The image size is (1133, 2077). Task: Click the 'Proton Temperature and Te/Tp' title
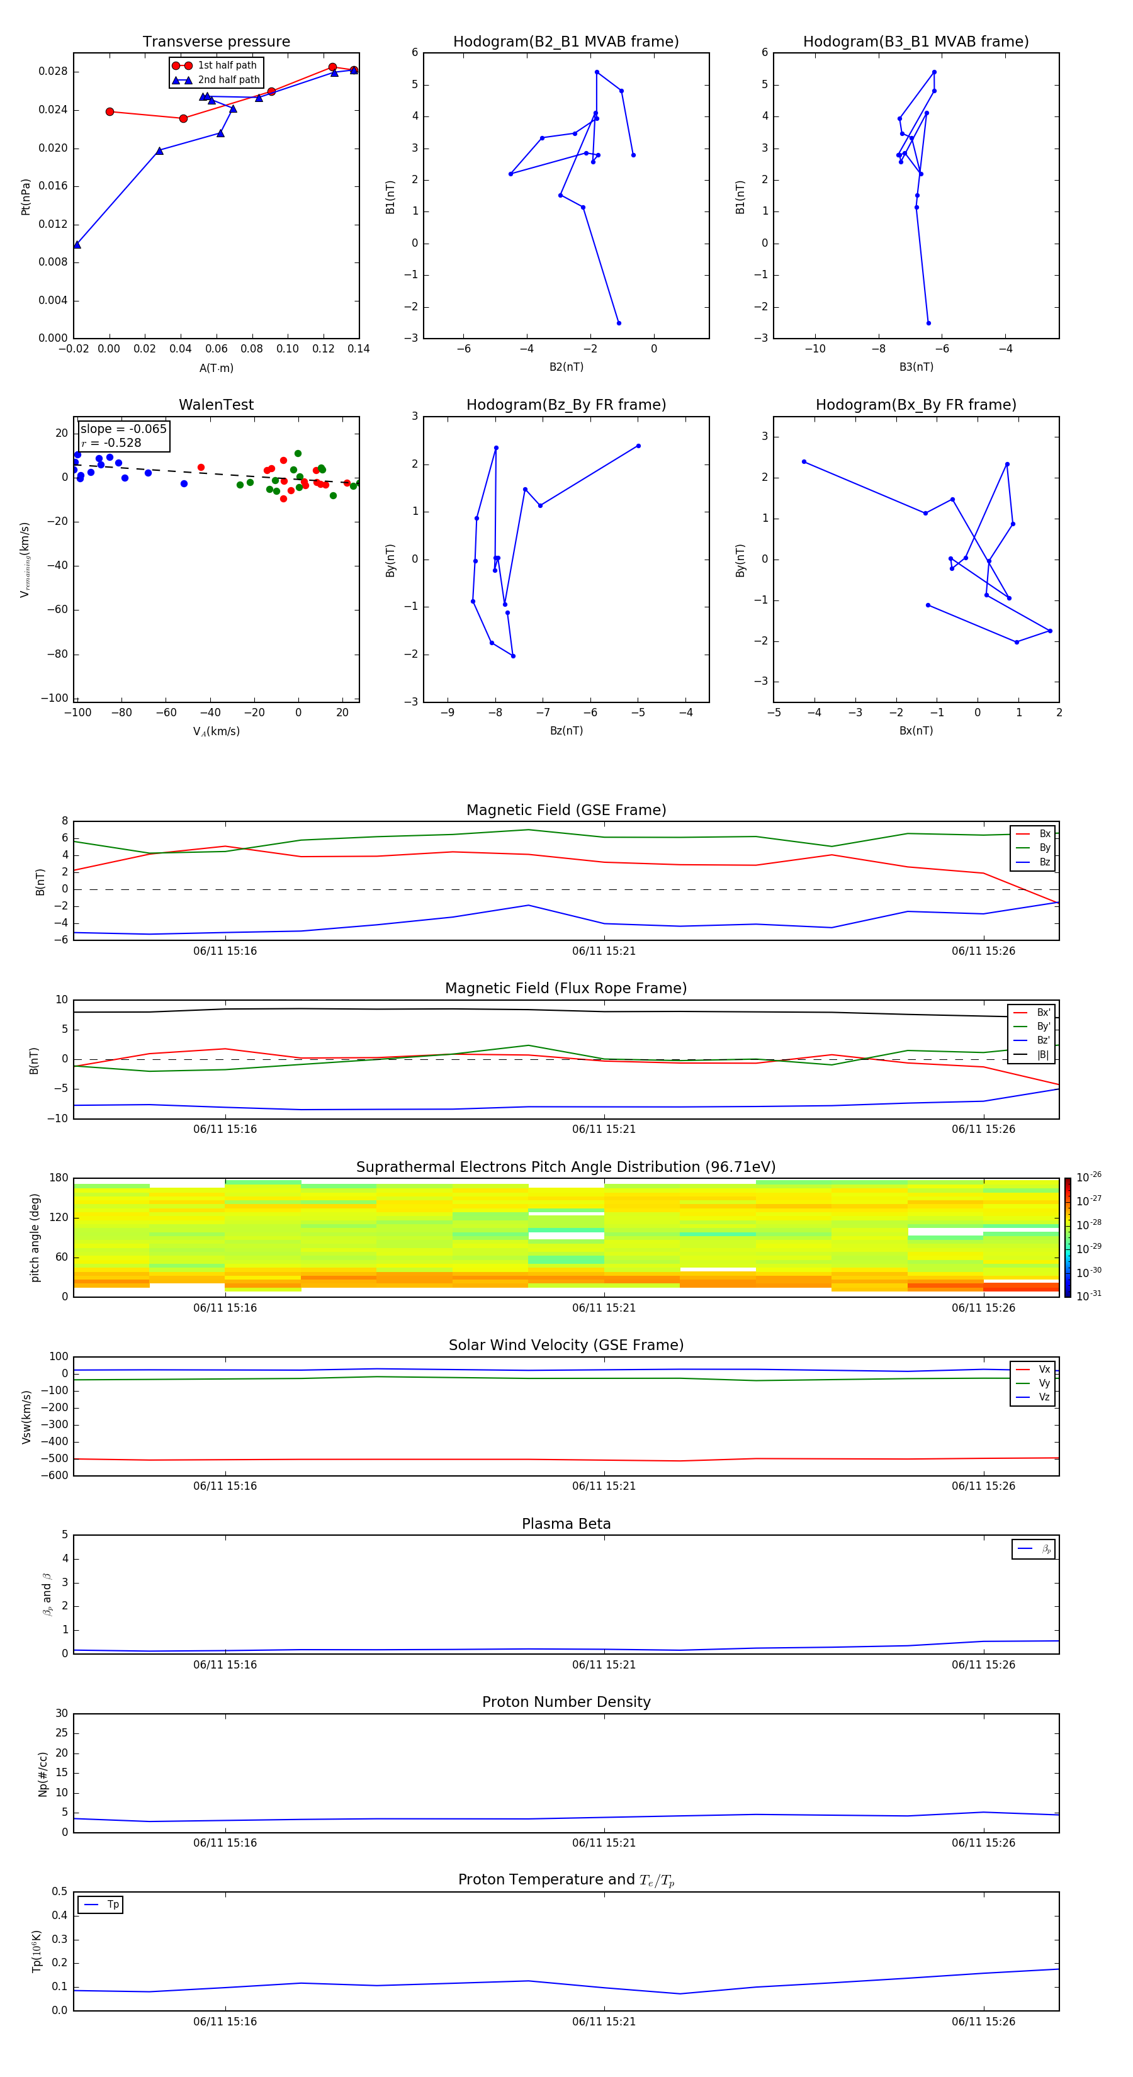click(x=566, y=1880)
